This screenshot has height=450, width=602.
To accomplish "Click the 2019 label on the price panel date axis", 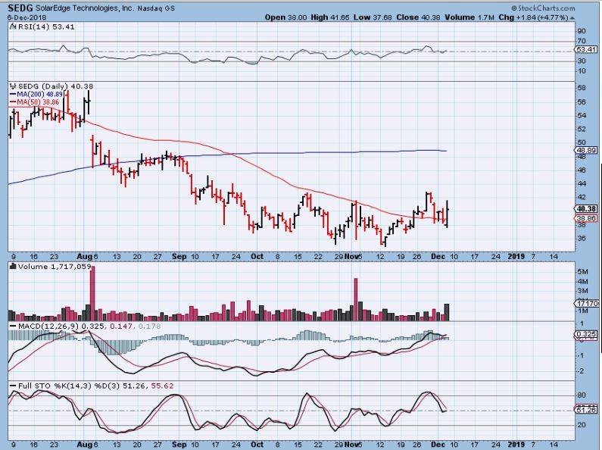I will point(516,256).
